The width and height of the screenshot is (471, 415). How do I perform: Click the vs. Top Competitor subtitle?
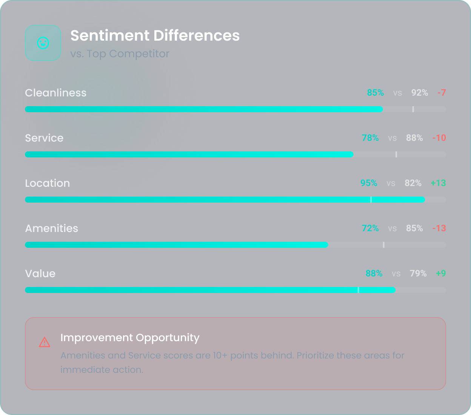tap(120, 53)
